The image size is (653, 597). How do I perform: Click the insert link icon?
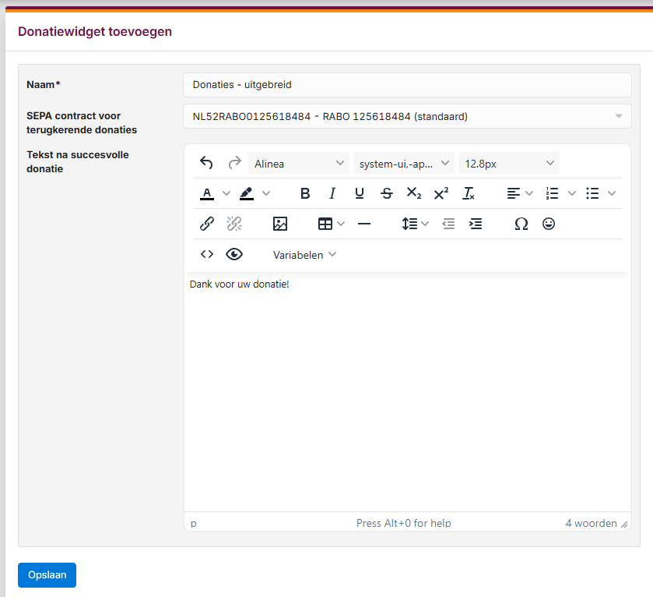point(207,224)
